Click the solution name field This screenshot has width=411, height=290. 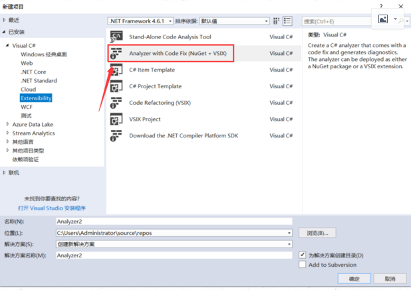(174, 255)
